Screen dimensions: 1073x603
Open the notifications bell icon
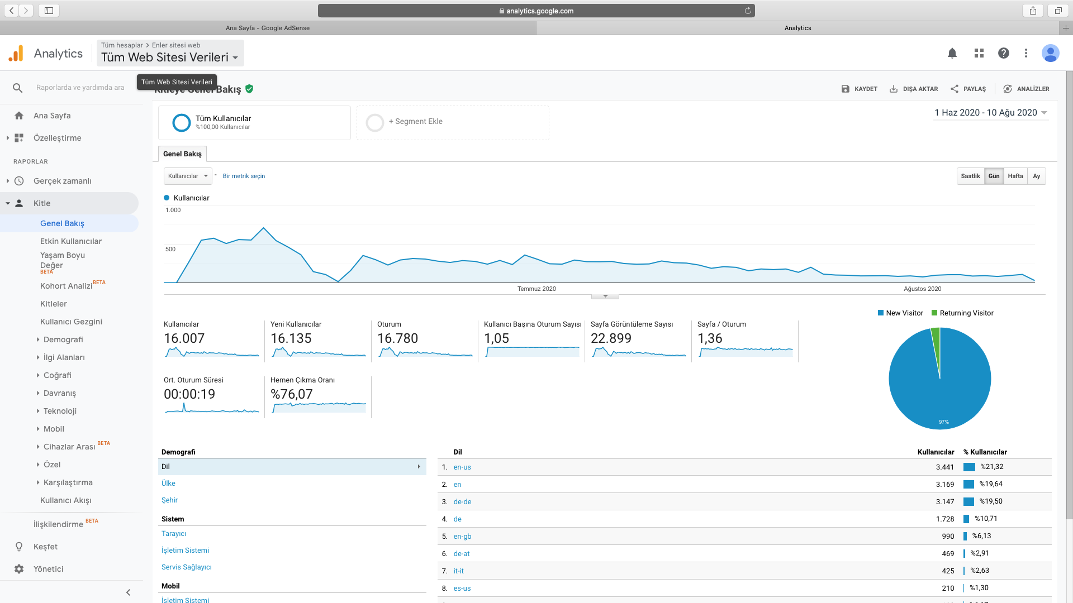tap(952, 53)
